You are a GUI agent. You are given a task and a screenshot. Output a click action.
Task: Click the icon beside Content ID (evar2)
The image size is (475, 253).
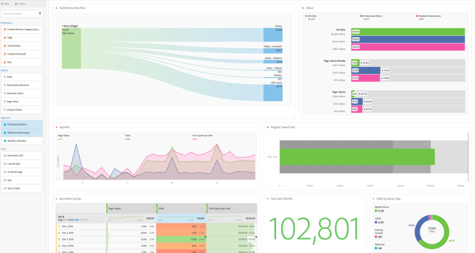coord(5,54)
